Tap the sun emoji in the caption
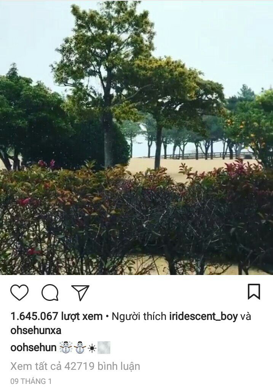Screen dimensions: 273x390 (x=92, y=348)
